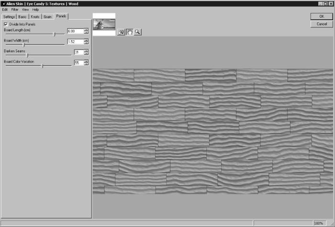Click the Board Width value field
The image size is (335, 227).
click(x=75, y=41)
